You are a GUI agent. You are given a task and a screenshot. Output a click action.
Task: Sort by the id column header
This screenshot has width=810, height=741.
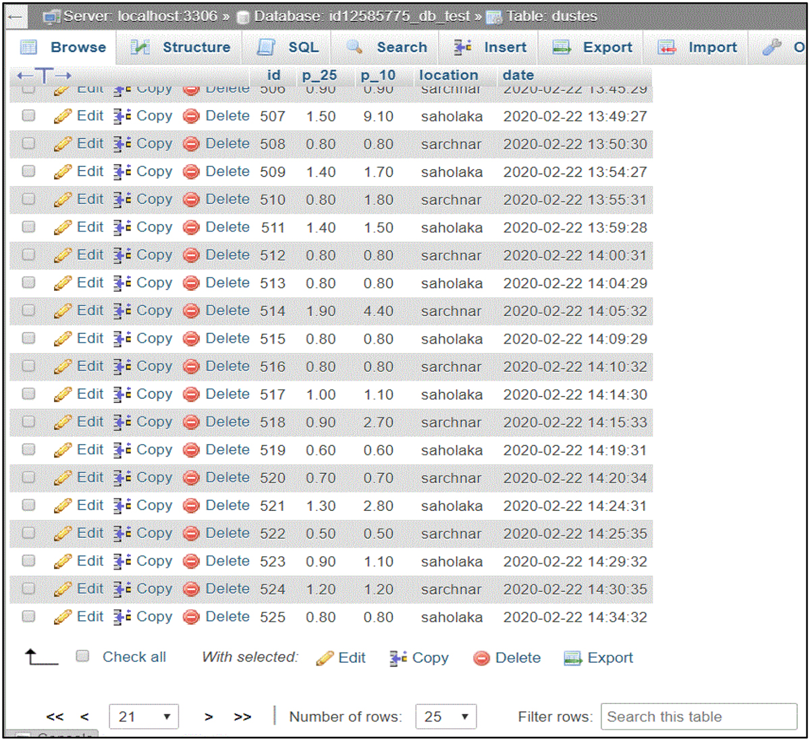tap(273, 76)
